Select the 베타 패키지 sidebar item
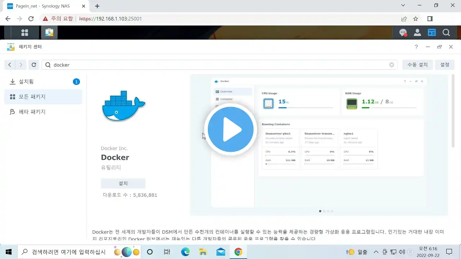The height and width of the screenshot is (259, 461). coord(43,112)
